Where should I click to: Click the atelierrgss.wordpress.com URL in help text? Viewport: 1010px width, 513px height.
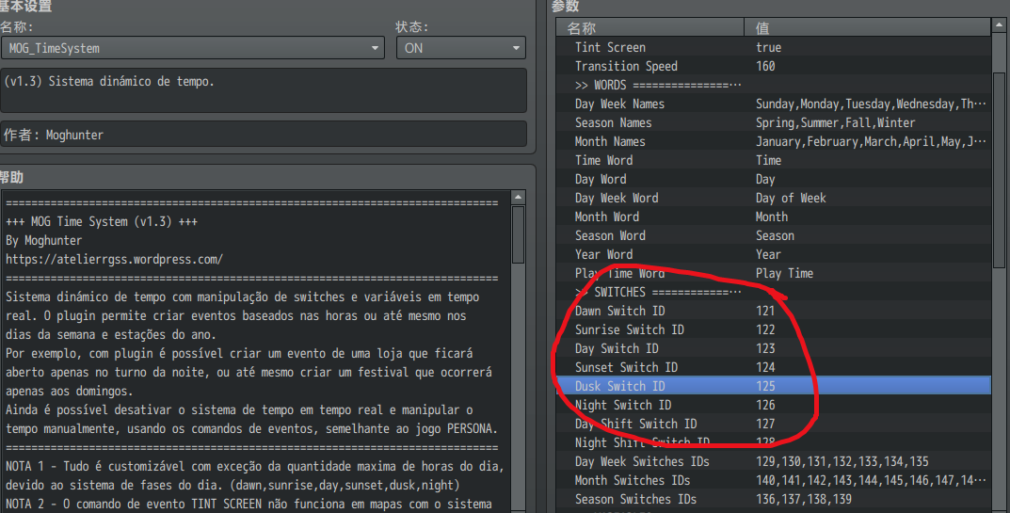(x=114, y=259)
